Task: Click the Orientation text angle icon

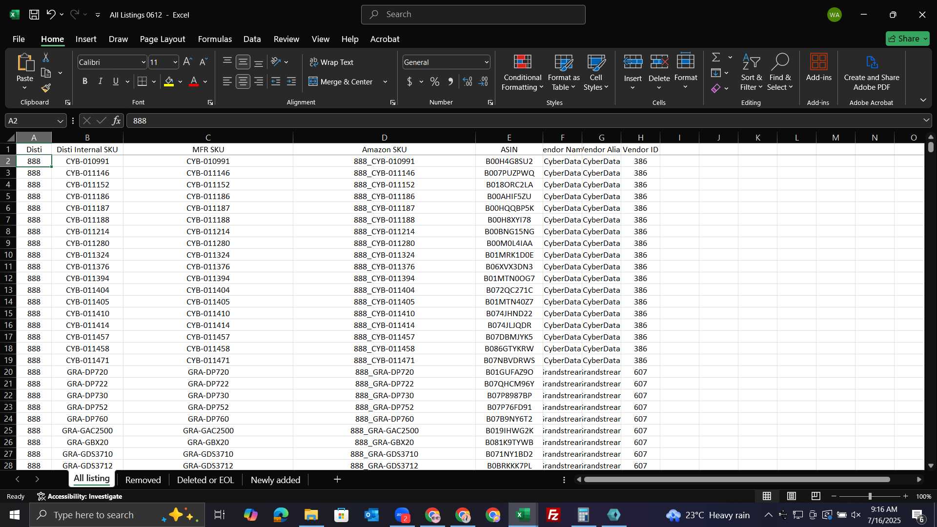Action: (x=276, y=62)
